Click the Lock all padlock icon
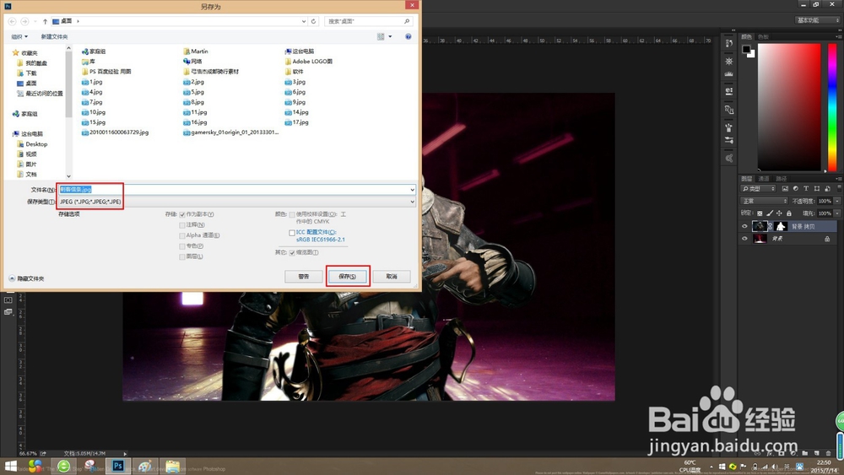 coord(789,213)
